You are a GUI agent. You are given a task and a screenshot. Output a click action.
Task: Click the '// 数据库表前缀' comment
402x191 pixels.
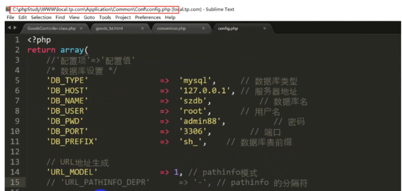pyautogui.click(x=259, y=143)
